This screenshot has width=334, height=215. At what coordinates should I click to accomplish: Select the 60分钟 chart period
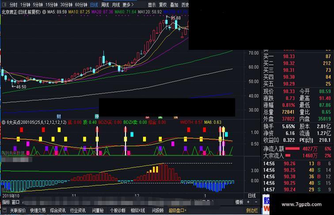click(81, 4)
